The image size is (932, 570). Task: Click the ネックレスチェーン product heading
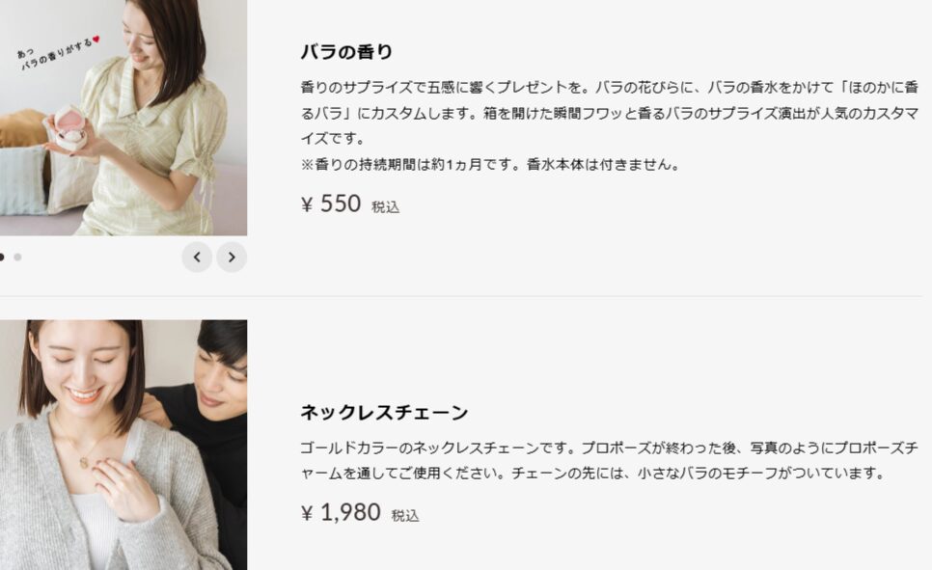click(x=385, y=412)
